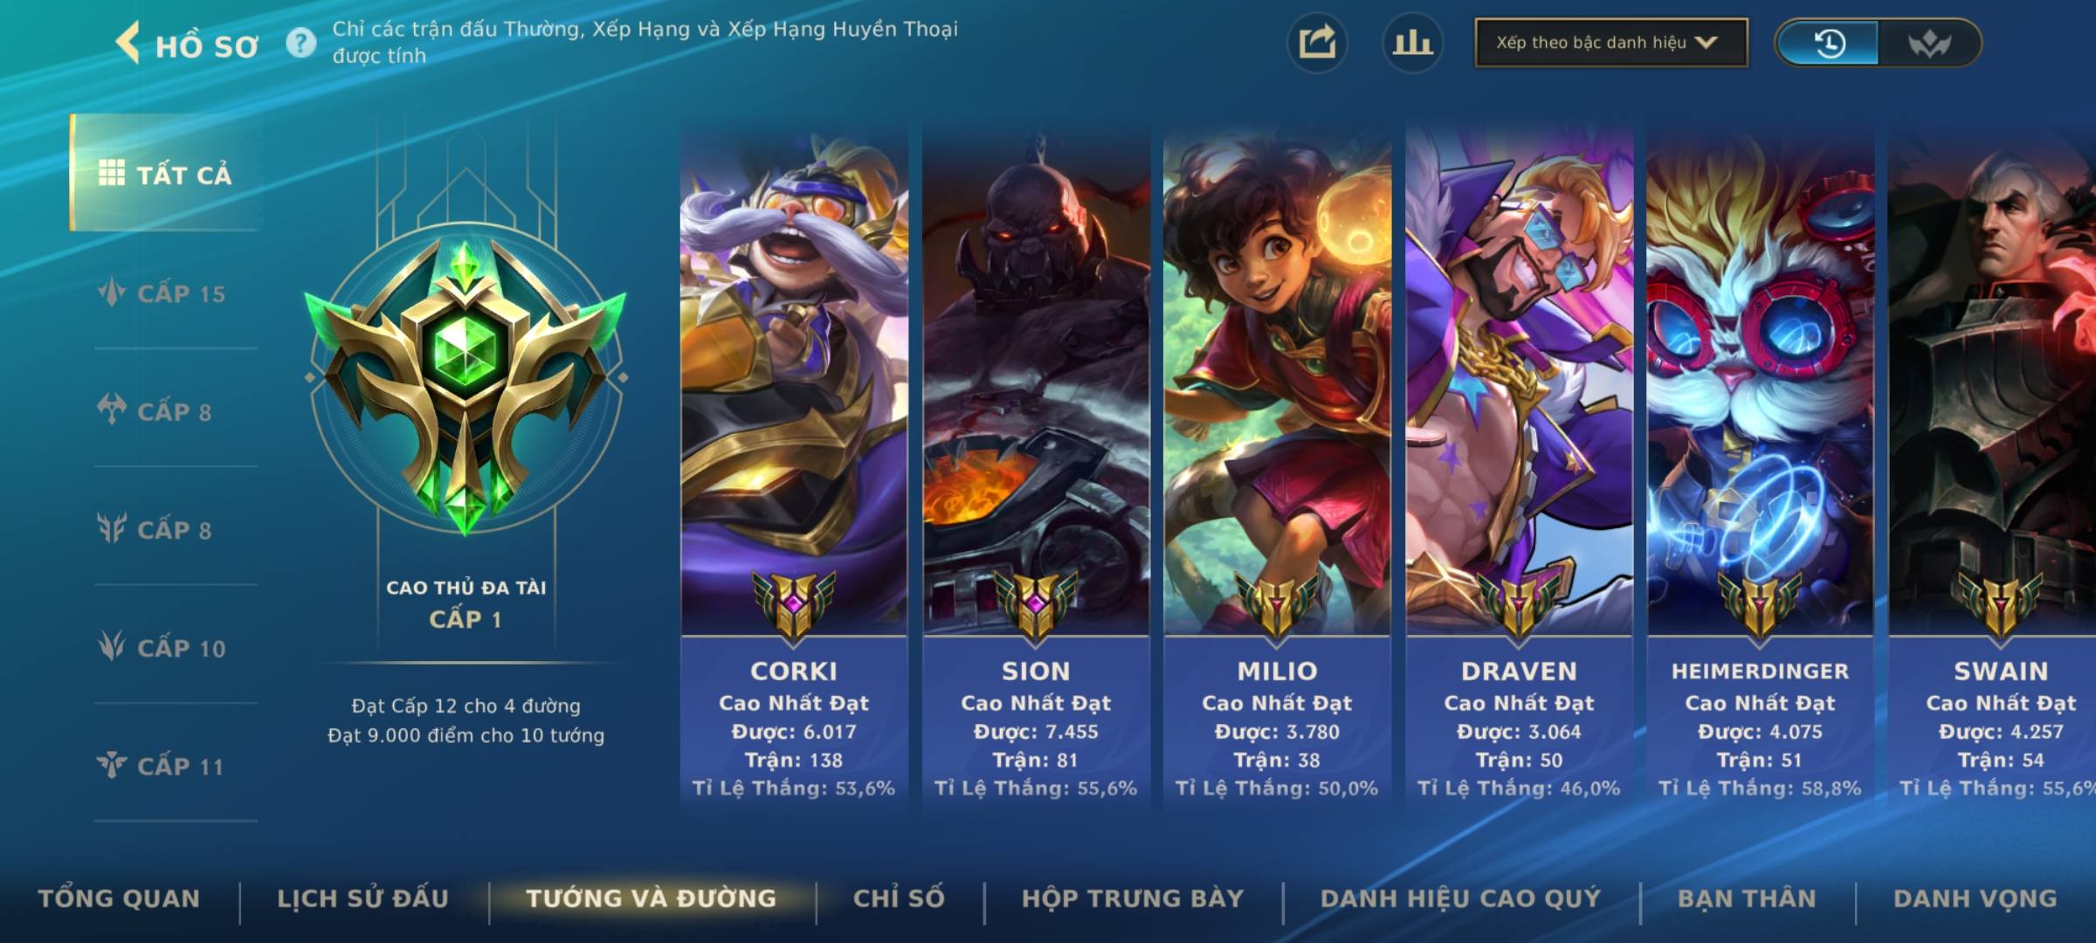Toggle to the mastery crest view
Viewport: 2096px width, 943px height.
point(1929,43)
